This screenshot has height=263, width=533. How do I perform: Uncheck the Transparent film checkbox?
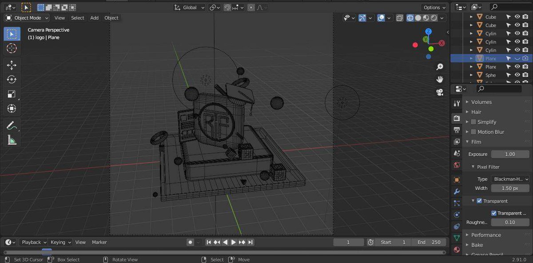coord(479,201)
